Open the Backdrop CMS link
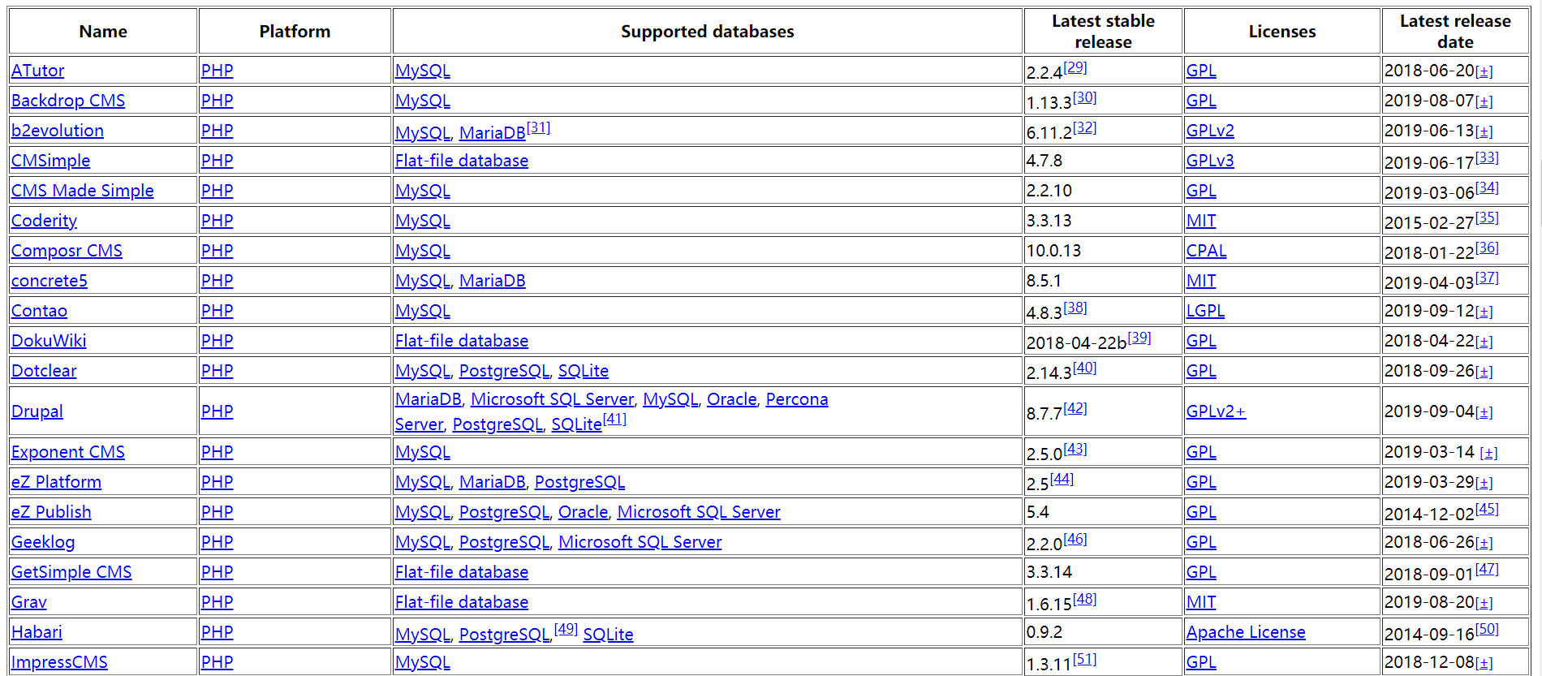This screenshot has height=676, width=1542. [x=68, y=101]
